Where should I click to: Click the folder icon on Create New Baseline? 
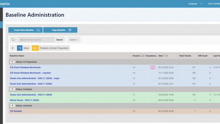(38, 30)
